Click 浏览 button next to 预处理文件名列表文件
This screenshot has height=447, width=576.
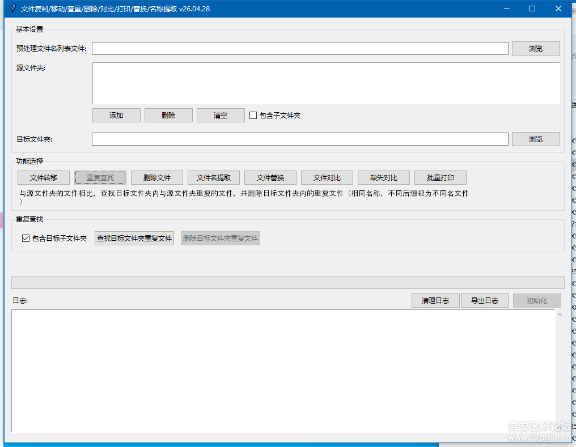(536, 49)
